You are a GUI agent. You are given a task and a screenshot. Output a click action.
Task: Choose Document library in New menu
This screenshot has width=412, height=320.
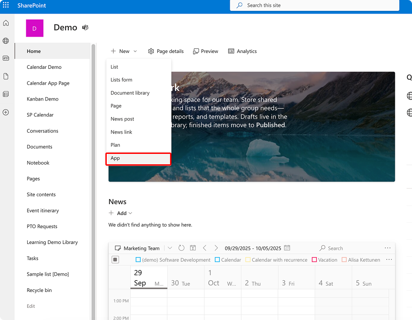pyautogui.click(x=130, y=93)
